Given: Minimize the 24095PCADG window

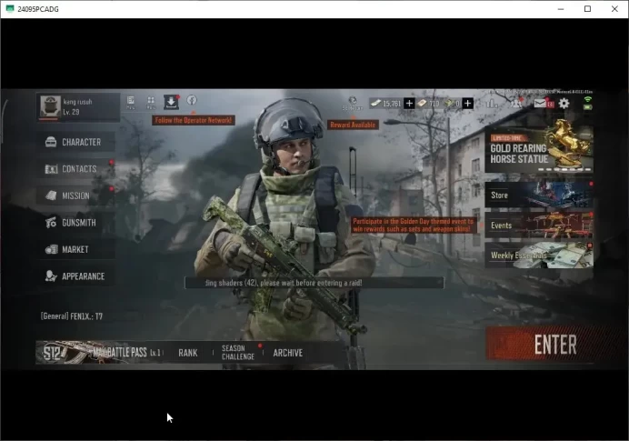Looking at the screenshot, I should point(561,9).
